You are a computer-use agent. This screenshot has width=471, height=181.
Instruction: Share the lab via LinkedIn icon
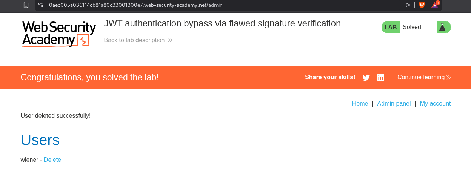(x=380, y=78)
